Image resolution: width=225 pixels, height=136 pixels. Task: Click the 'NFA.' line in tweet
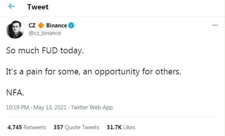tap(15, 92)
